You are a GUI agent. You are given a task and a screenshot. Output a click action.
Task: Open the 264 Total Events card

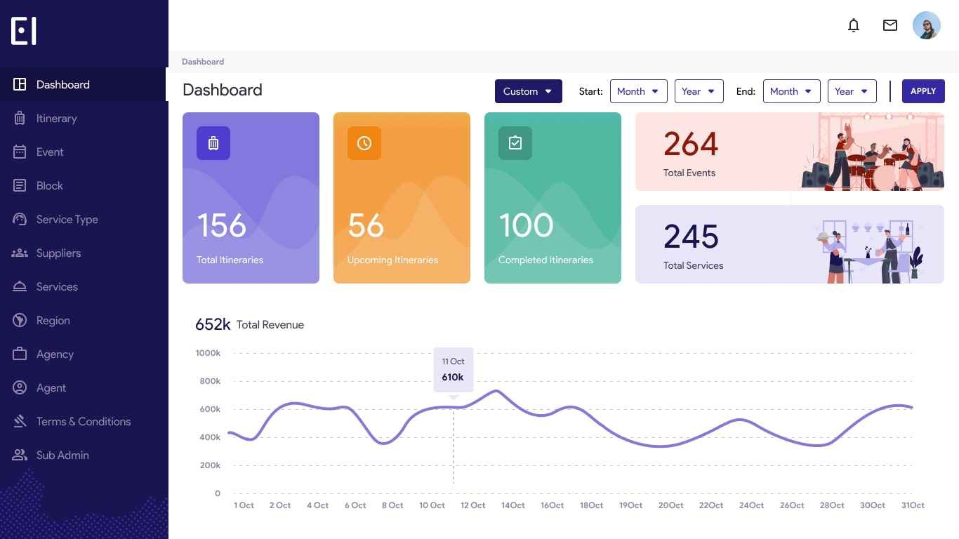(790, 152)
